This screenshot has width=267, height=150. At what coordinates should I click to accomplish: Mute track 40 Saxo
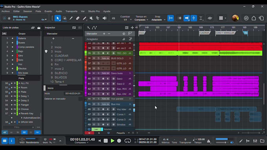[x=94, y=79]
